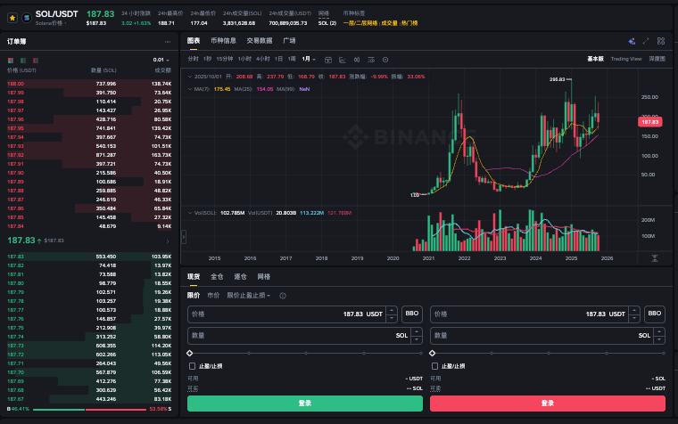Viewport: 678px width, 424px height.
Task: Click the green 登录 button to buy
Action: 304,403
